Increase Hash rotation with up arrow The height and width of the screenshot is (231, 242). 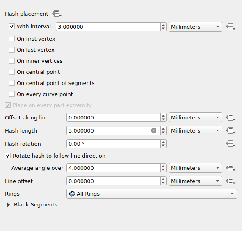pyautogui.click(x=163, y=142)
